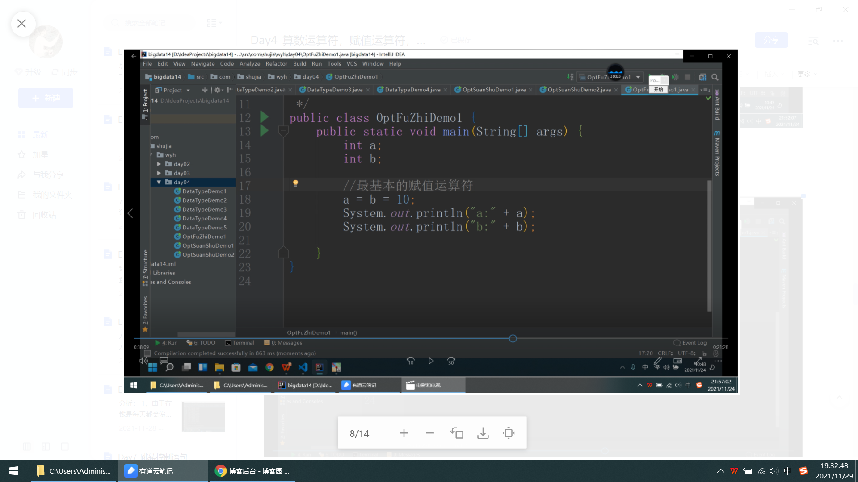
Task: Show hidden system tray icons
Action: pyautogui.click(x=720, y=471)
